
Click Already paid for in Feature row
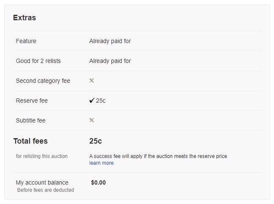coord(110,41)
